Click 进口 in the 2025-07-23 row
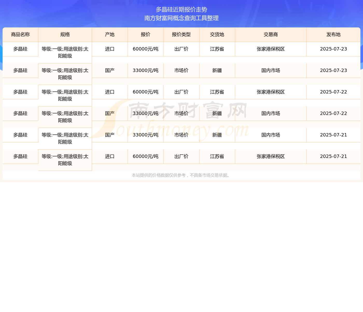 (110, 49)
